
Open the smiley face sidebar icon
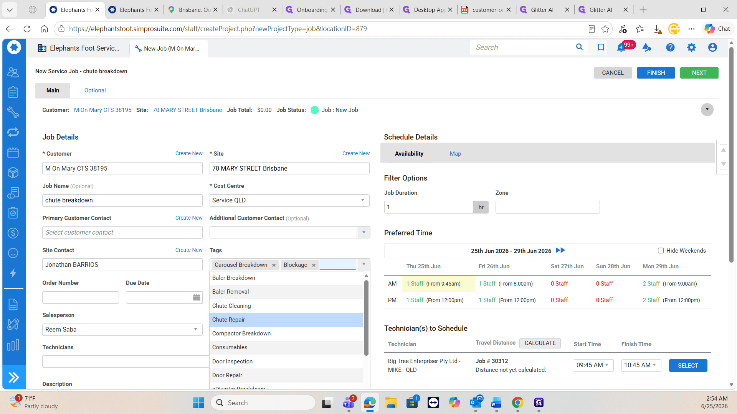[13, 253]
